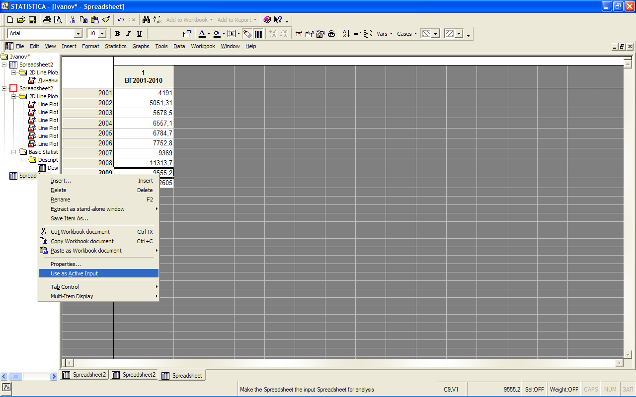This screenshot has height=397, width=636.
Task: Select Rename in the context menu
Action: [98, 199]
